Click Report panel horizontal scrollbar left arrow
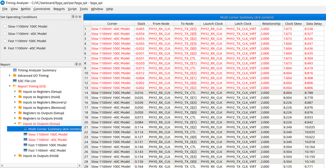 pos(1,165)
